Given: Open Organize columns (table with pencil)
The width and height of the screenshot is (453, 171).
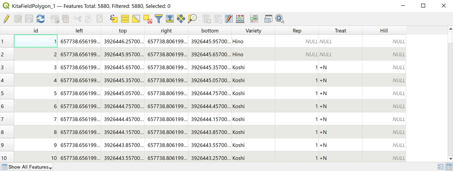Looking at the screenshot, I should [229, 18].
